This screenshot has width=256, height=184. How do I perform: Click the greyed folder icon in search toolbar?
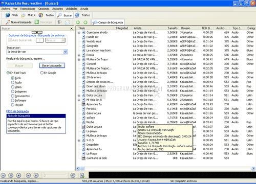click(68, 22)
